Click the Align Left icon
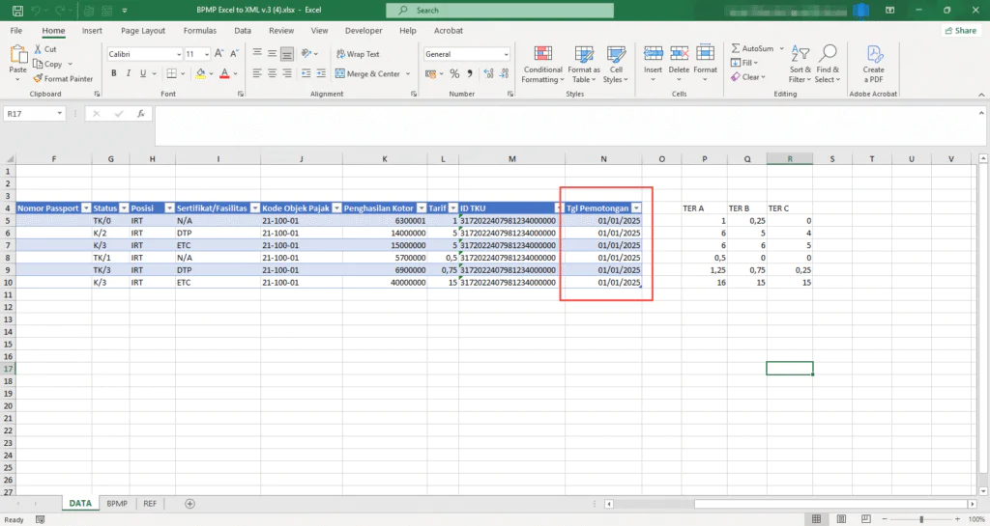 pyautogui.click(x=257, y=73)
